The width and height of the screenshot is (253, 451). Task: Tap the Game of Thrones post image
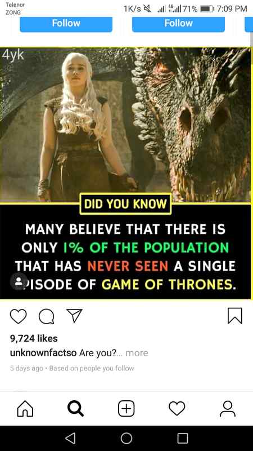point(125,174)
